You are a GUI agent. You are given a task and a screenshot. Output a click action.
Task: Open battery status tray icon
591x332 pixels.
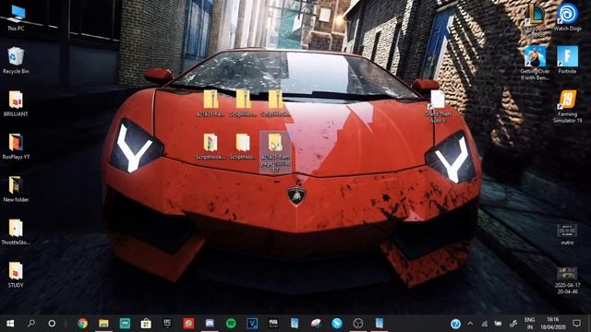click(x=499, y=324)
